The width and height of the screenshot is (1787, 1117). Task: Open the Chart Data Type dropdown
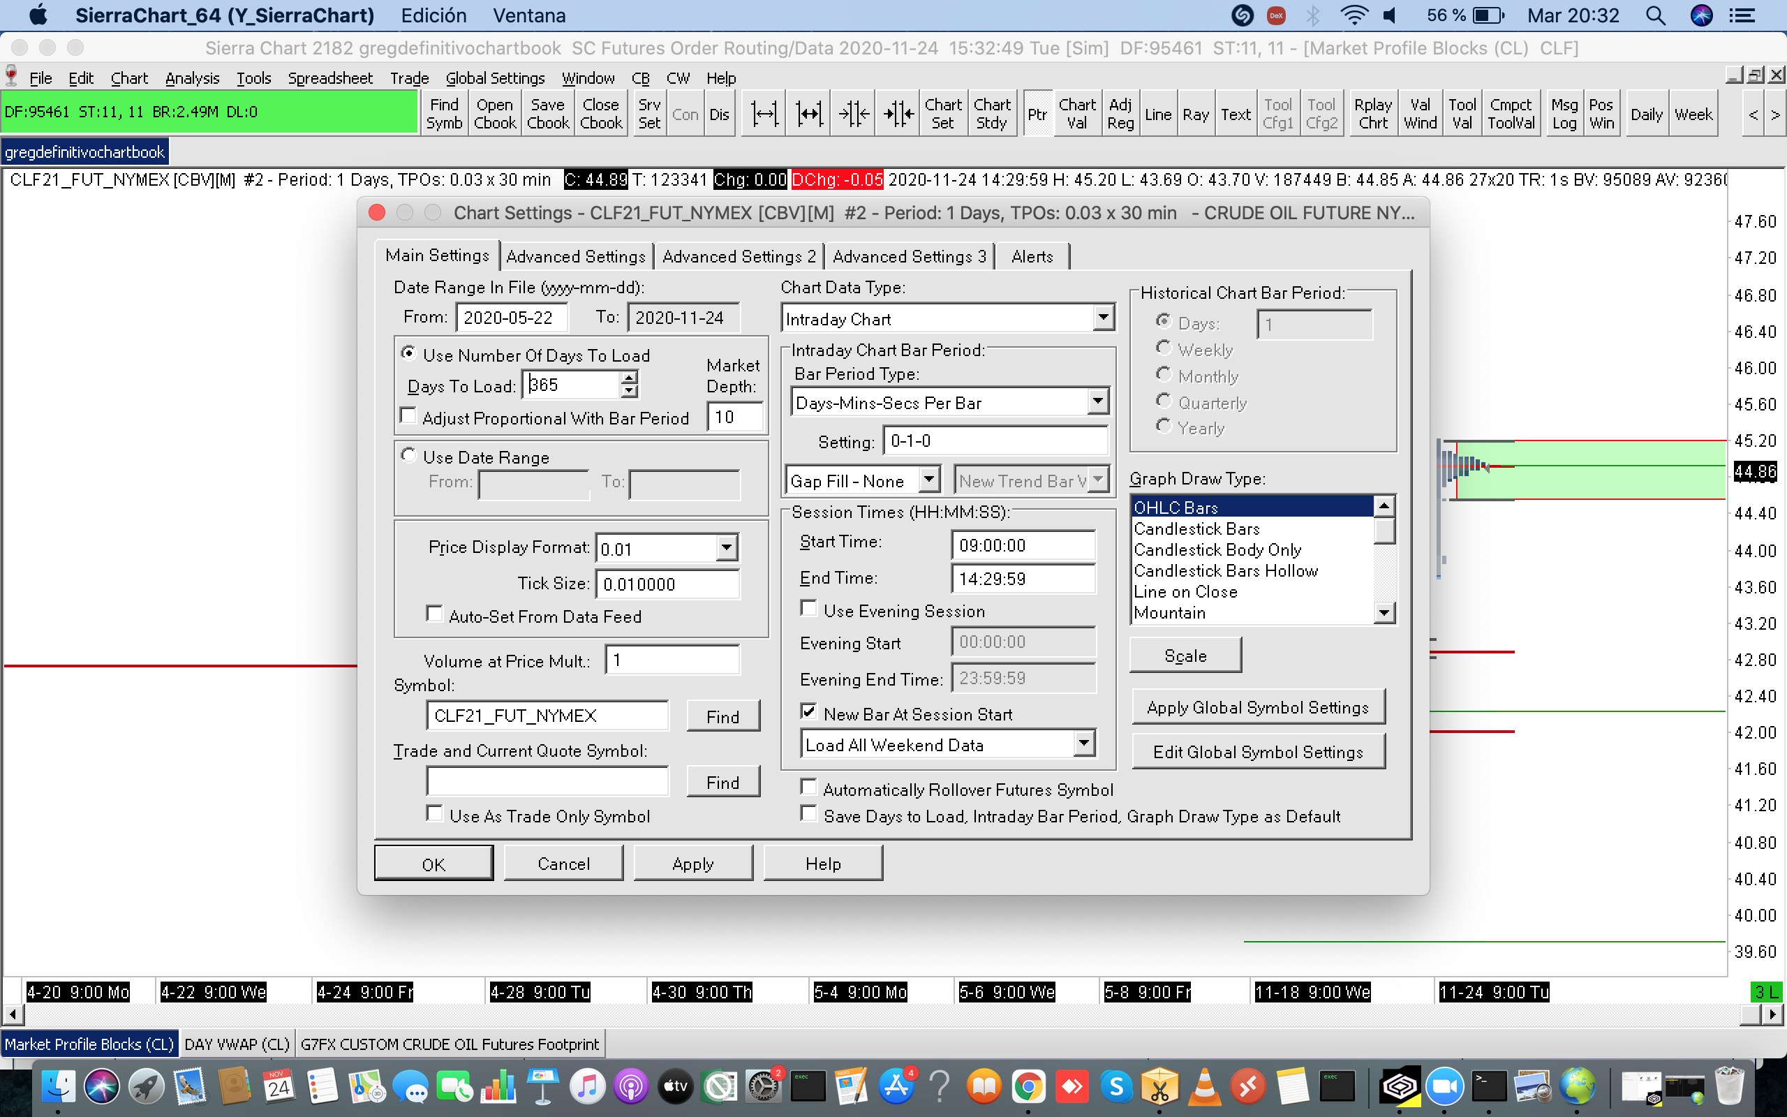pyautogui.click(x=1102, y=318)
